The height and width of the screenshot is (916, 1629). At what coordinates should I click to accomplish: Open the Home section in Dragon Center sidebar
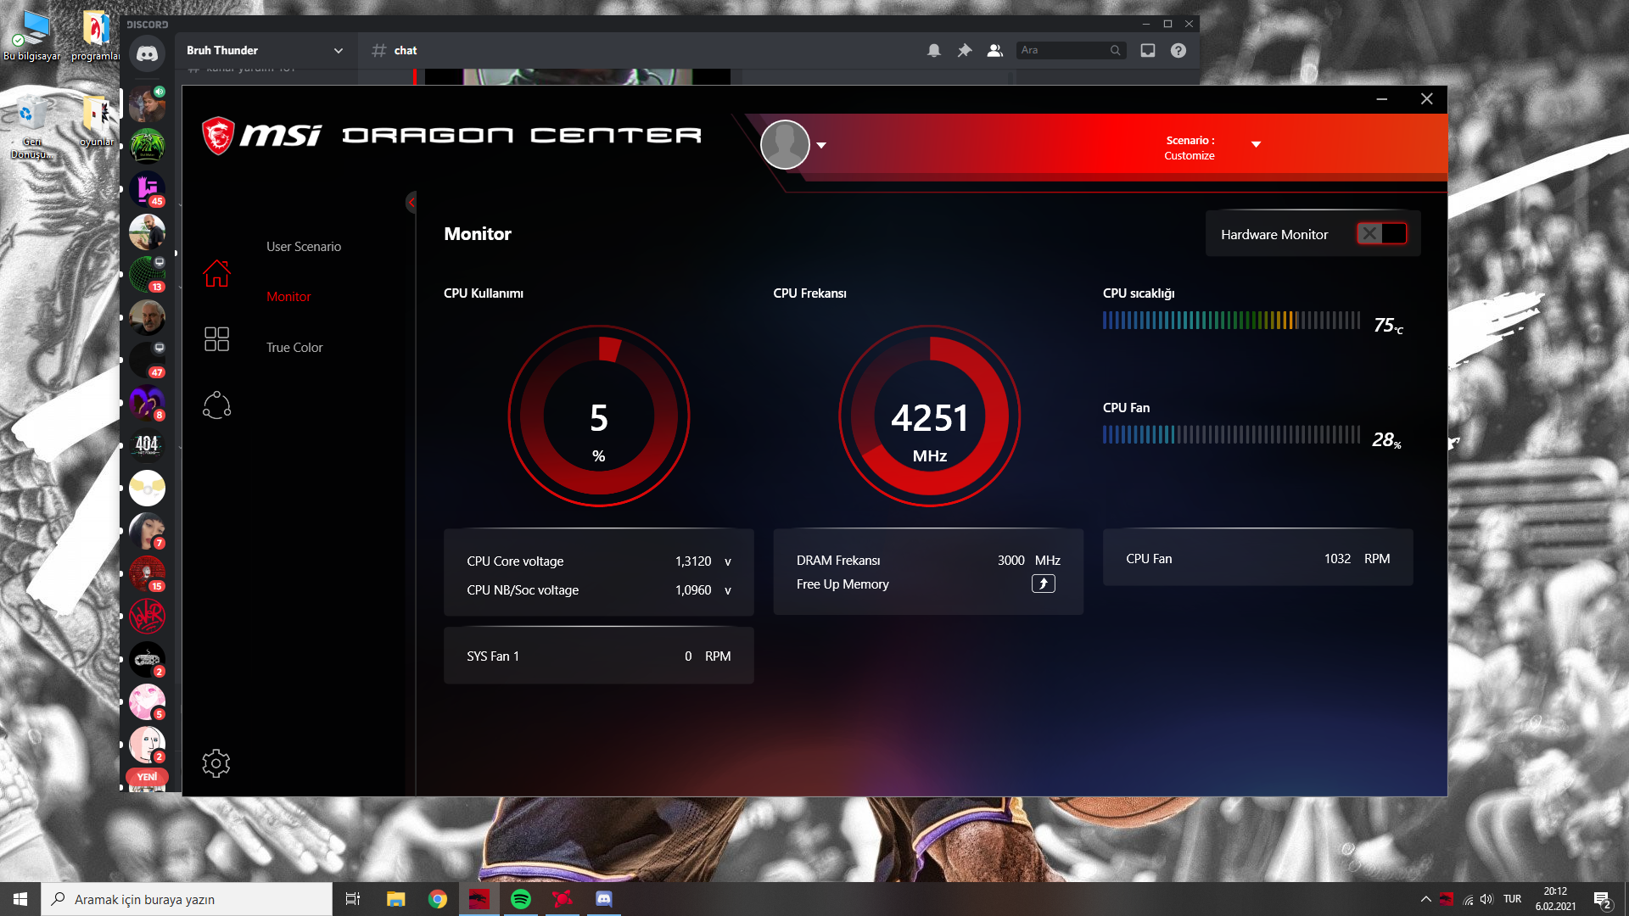(x=216, y=273)
